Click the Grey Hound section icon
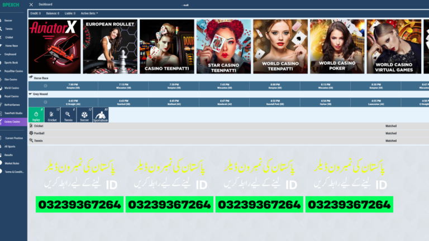429x241 pixels. click(31, 95)
